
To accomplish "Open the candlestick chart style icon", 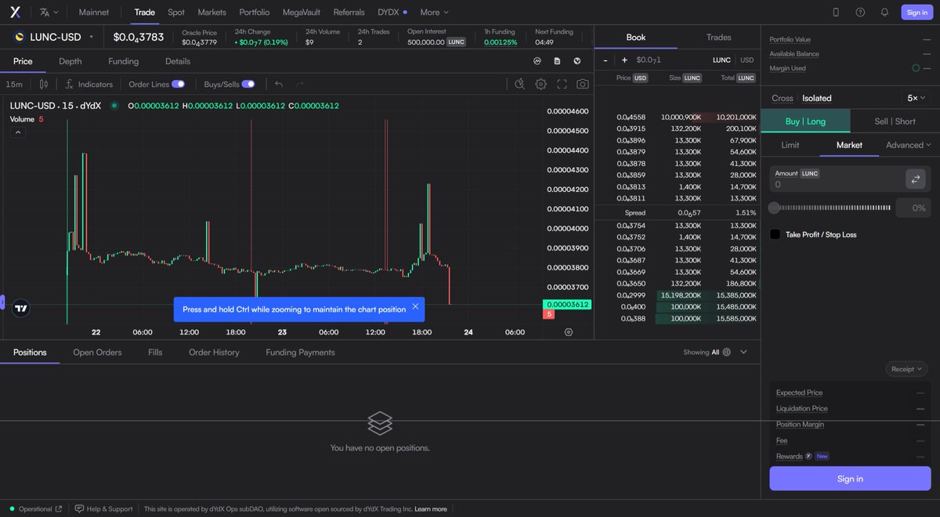I will 44,84.
